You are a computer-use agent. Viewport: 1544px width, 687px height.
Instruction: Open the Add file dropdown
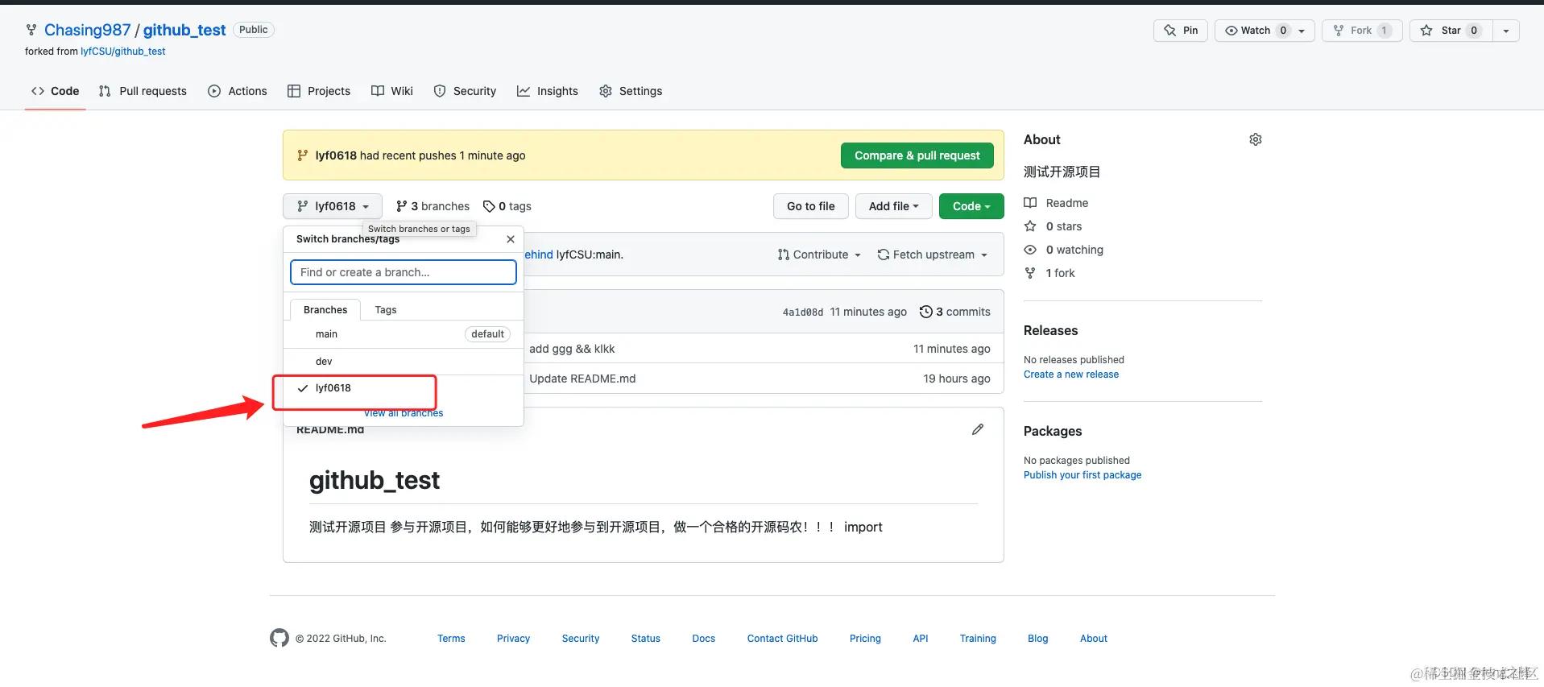coord(894,206)
